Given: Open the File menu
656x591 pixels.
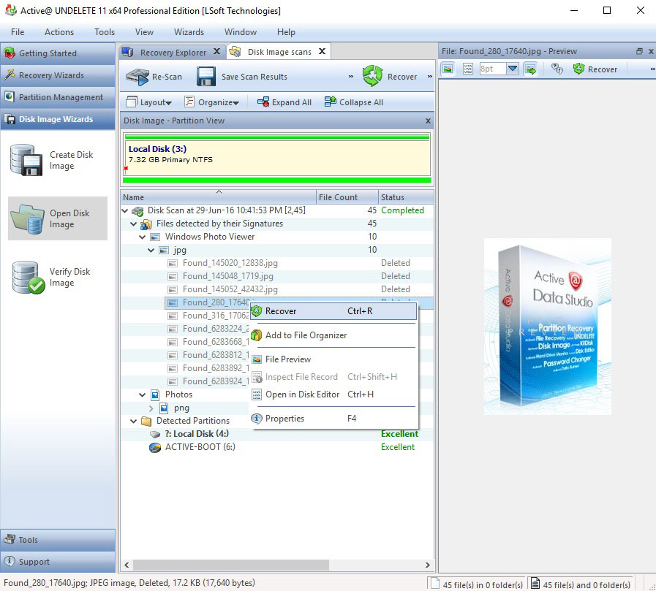Looking at the screenshot, I should pyautogui.click(x=18, y=31).
